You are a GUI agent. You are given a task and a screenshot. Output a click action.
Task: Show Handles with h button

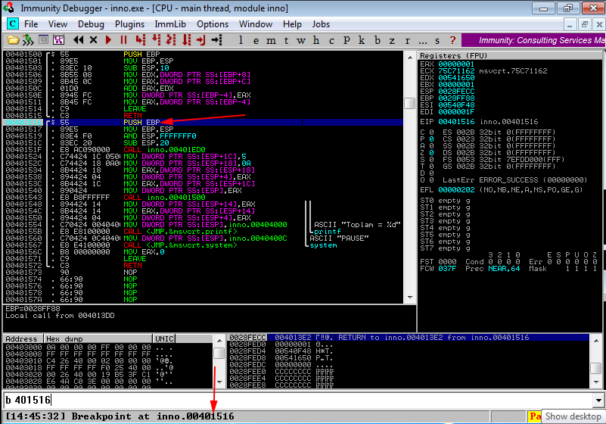[316, 40]
